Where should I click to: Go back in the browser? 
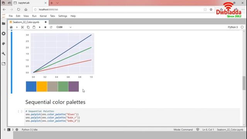tap(4, 10)
